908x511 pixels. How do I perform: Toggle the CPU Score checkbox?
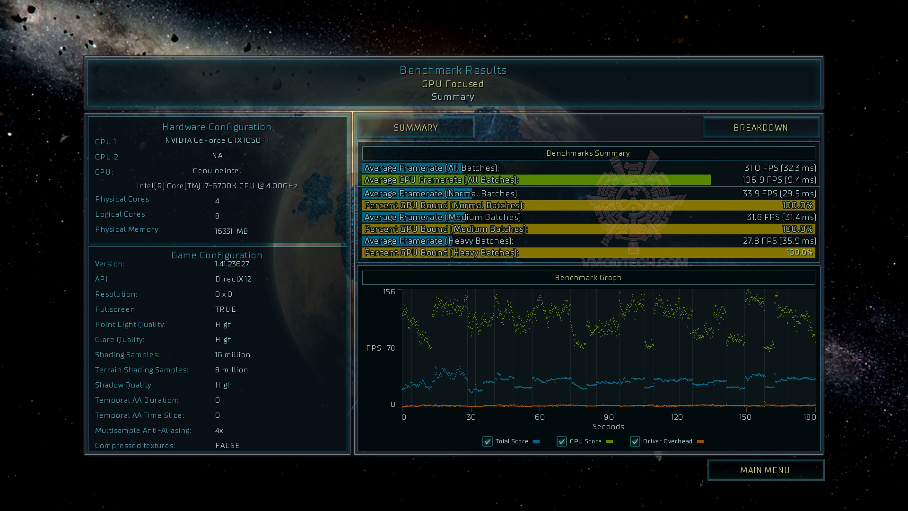pyautogui.click(x=562, y=441)
